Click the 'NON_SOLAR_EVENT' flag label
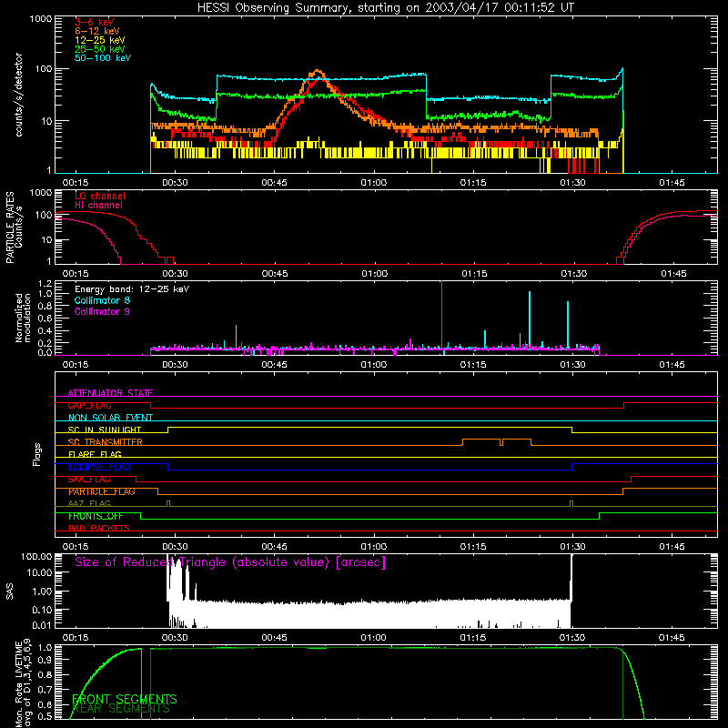This screenshot has width=728, height=728. click(x=110, y=418)
